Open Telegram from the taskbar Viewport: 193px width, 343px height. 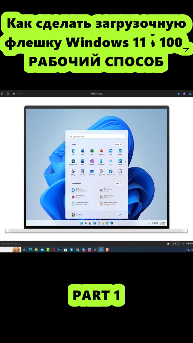coord(83,249)
